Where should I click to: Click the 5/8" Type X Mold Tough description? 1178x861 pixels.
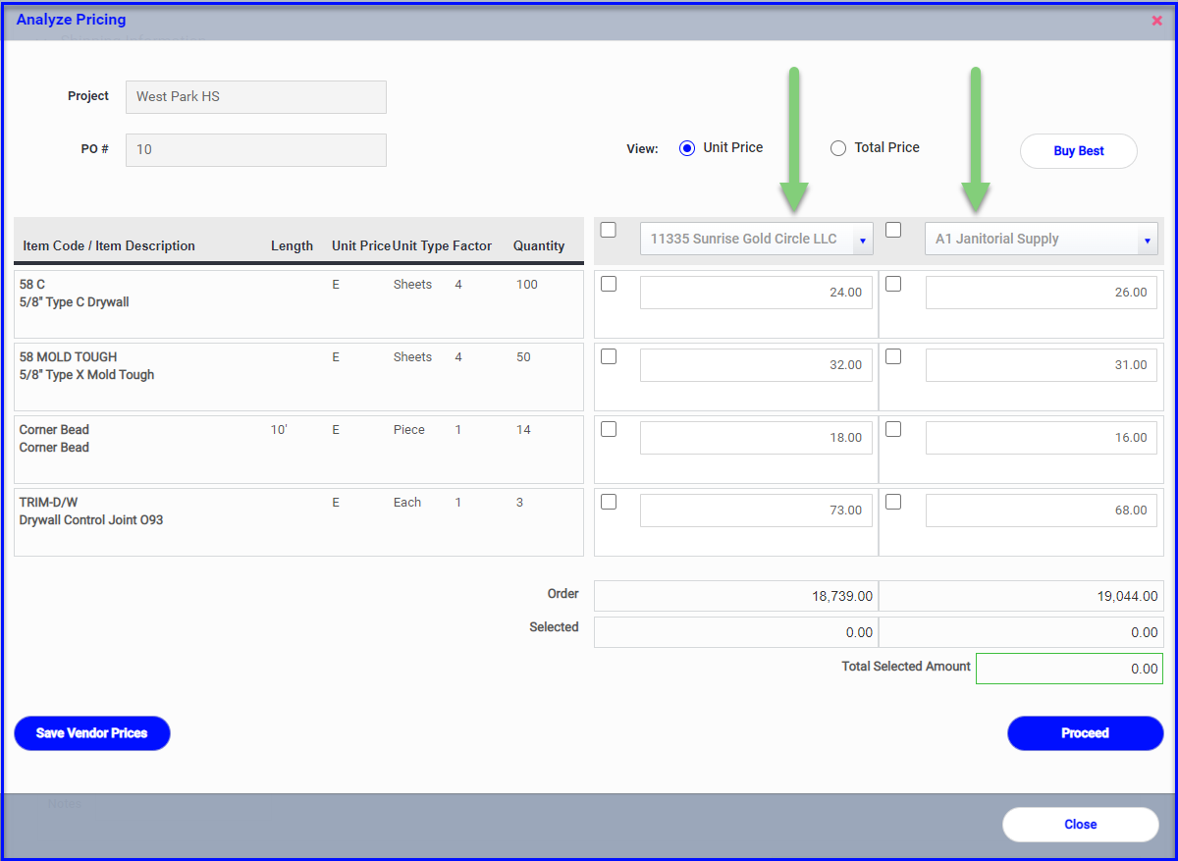pos(86,375)
